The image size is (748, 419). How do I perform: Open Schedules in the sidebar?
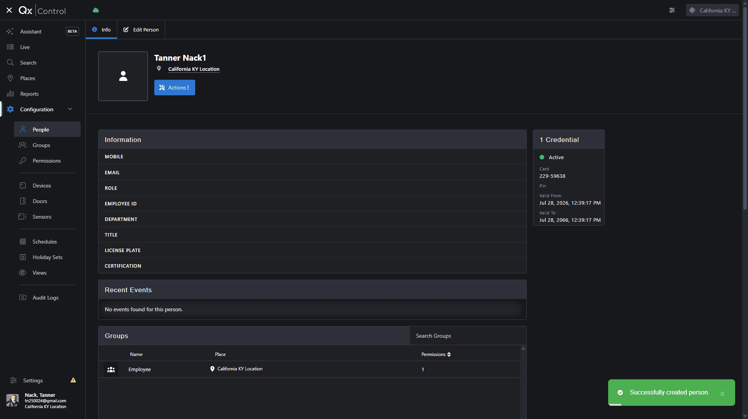point(47,242)
